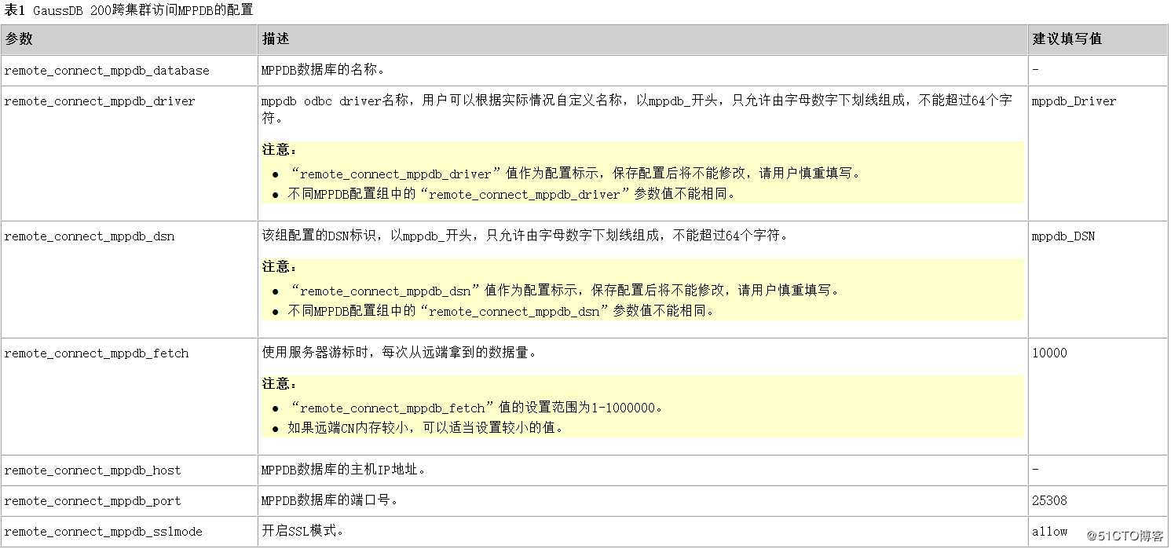
Task: Click the 注意 heading in the dsn row
Action: [x=280, y=267]
